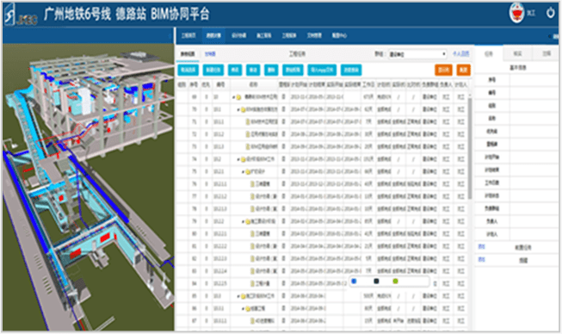Click the folder icon in row 74
The height and width of the screenshot is (334, 562).
243,159
